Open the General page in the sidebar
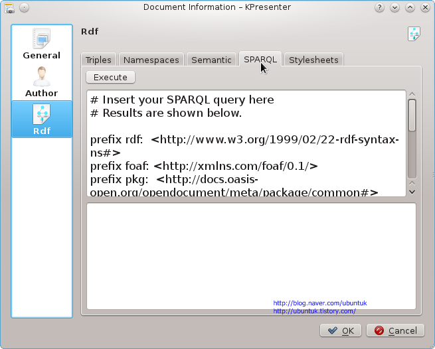The width and height of the screenshot is (435, 349). click(42, 44)
